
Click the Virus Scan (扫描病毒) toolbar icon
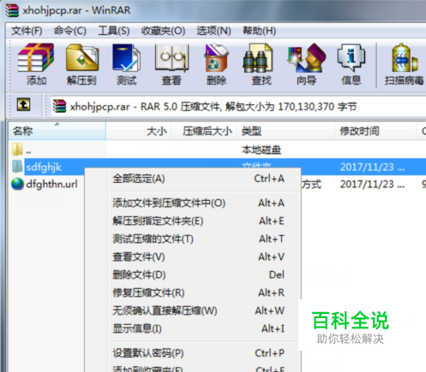coord(404,64)
